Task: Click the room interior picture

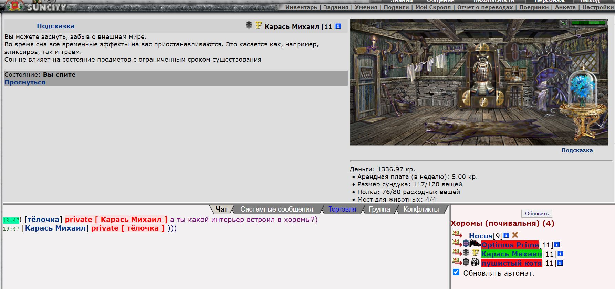Action: tap(479, 82)
